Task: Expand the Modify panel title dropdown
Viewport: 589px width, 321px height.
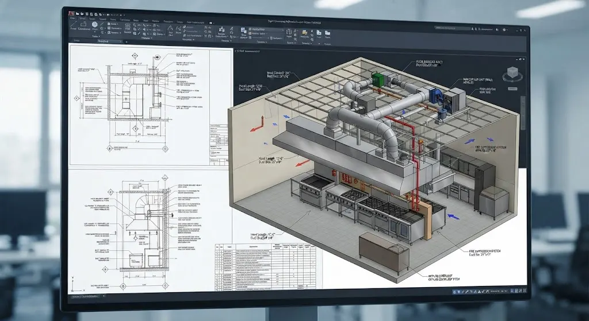Action: [x=147, y=38]
